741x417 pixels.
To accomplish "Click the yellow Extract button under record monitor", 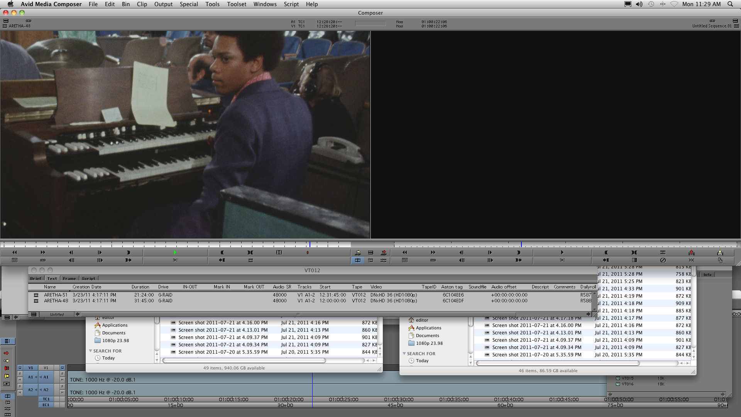I will 720,253.
